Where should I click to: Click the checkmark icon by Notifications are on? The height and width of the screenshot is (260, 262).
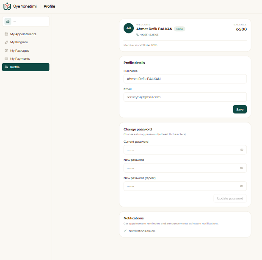coord(125,231)
